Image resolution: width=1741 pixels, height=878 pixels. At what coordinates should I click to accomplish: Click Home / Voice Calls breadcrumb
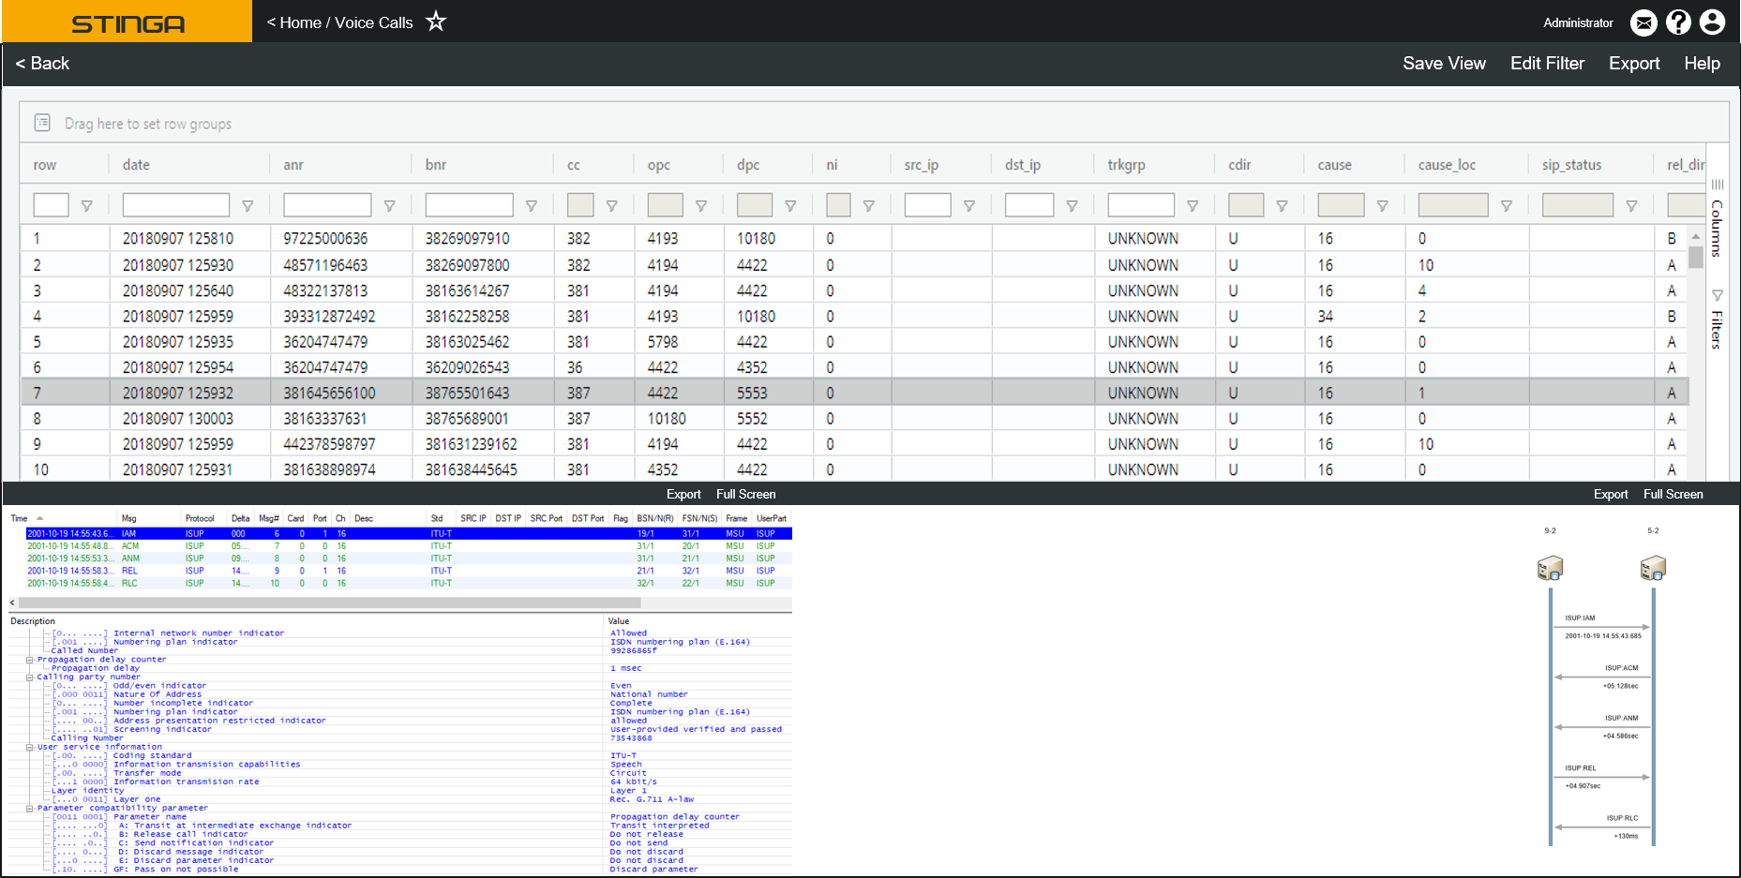coord(340,22)
